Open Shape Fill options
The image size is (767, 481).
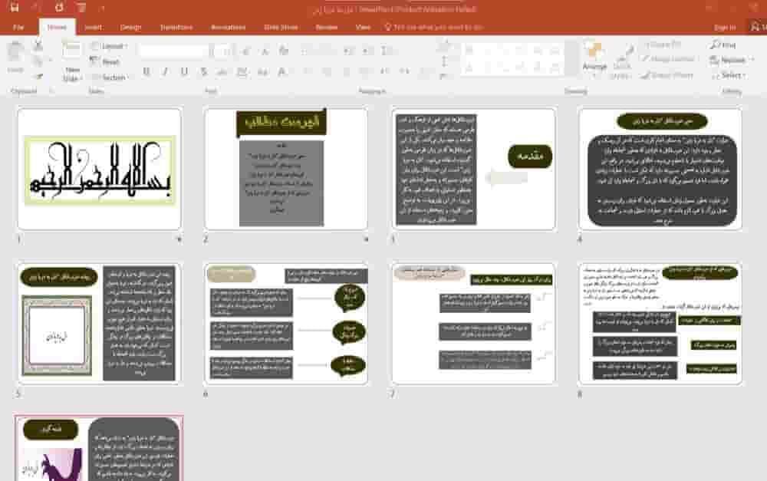[x=662, y=44]
